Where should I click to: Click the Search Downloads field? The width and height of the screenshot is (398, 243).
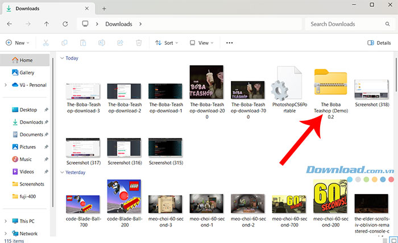pos(347,24)
